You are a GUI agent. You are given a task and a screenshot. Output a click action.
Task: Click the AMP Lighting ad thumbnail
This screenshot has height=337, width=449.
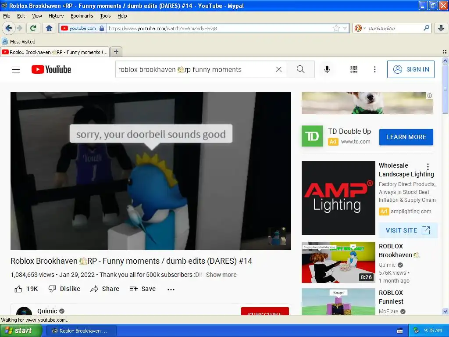click(338, 198)
